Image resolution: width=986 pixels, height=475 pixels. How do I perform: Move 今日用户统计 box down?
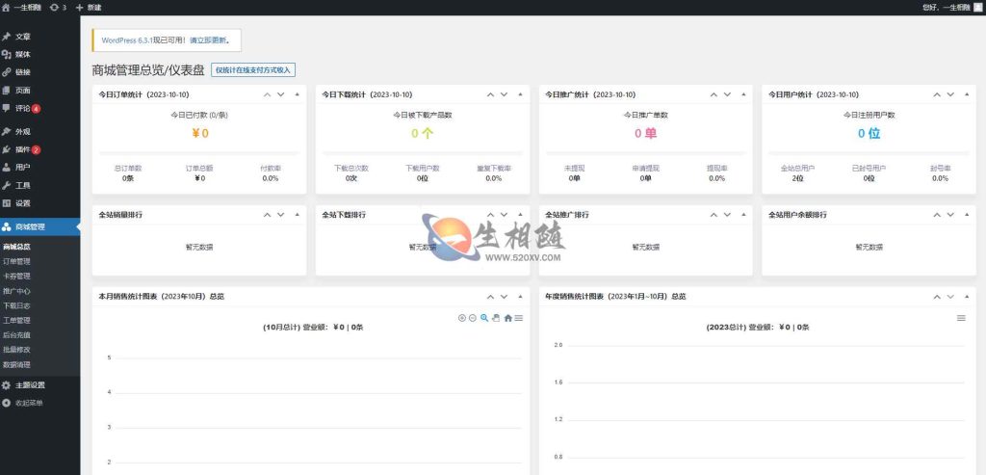pyautogui.click(x=950, y=94)
